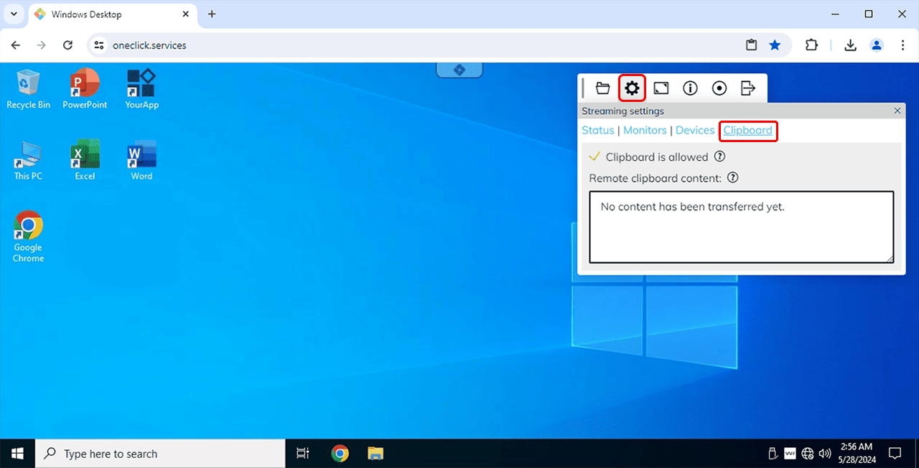Screen dimensions: 919x468
Task: Click the record circle icon
Action: tap(719, 88)
